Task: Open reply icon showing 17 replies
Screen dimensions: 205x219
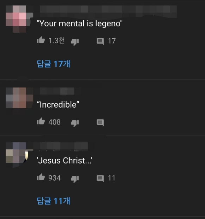Action: (100, 41)
